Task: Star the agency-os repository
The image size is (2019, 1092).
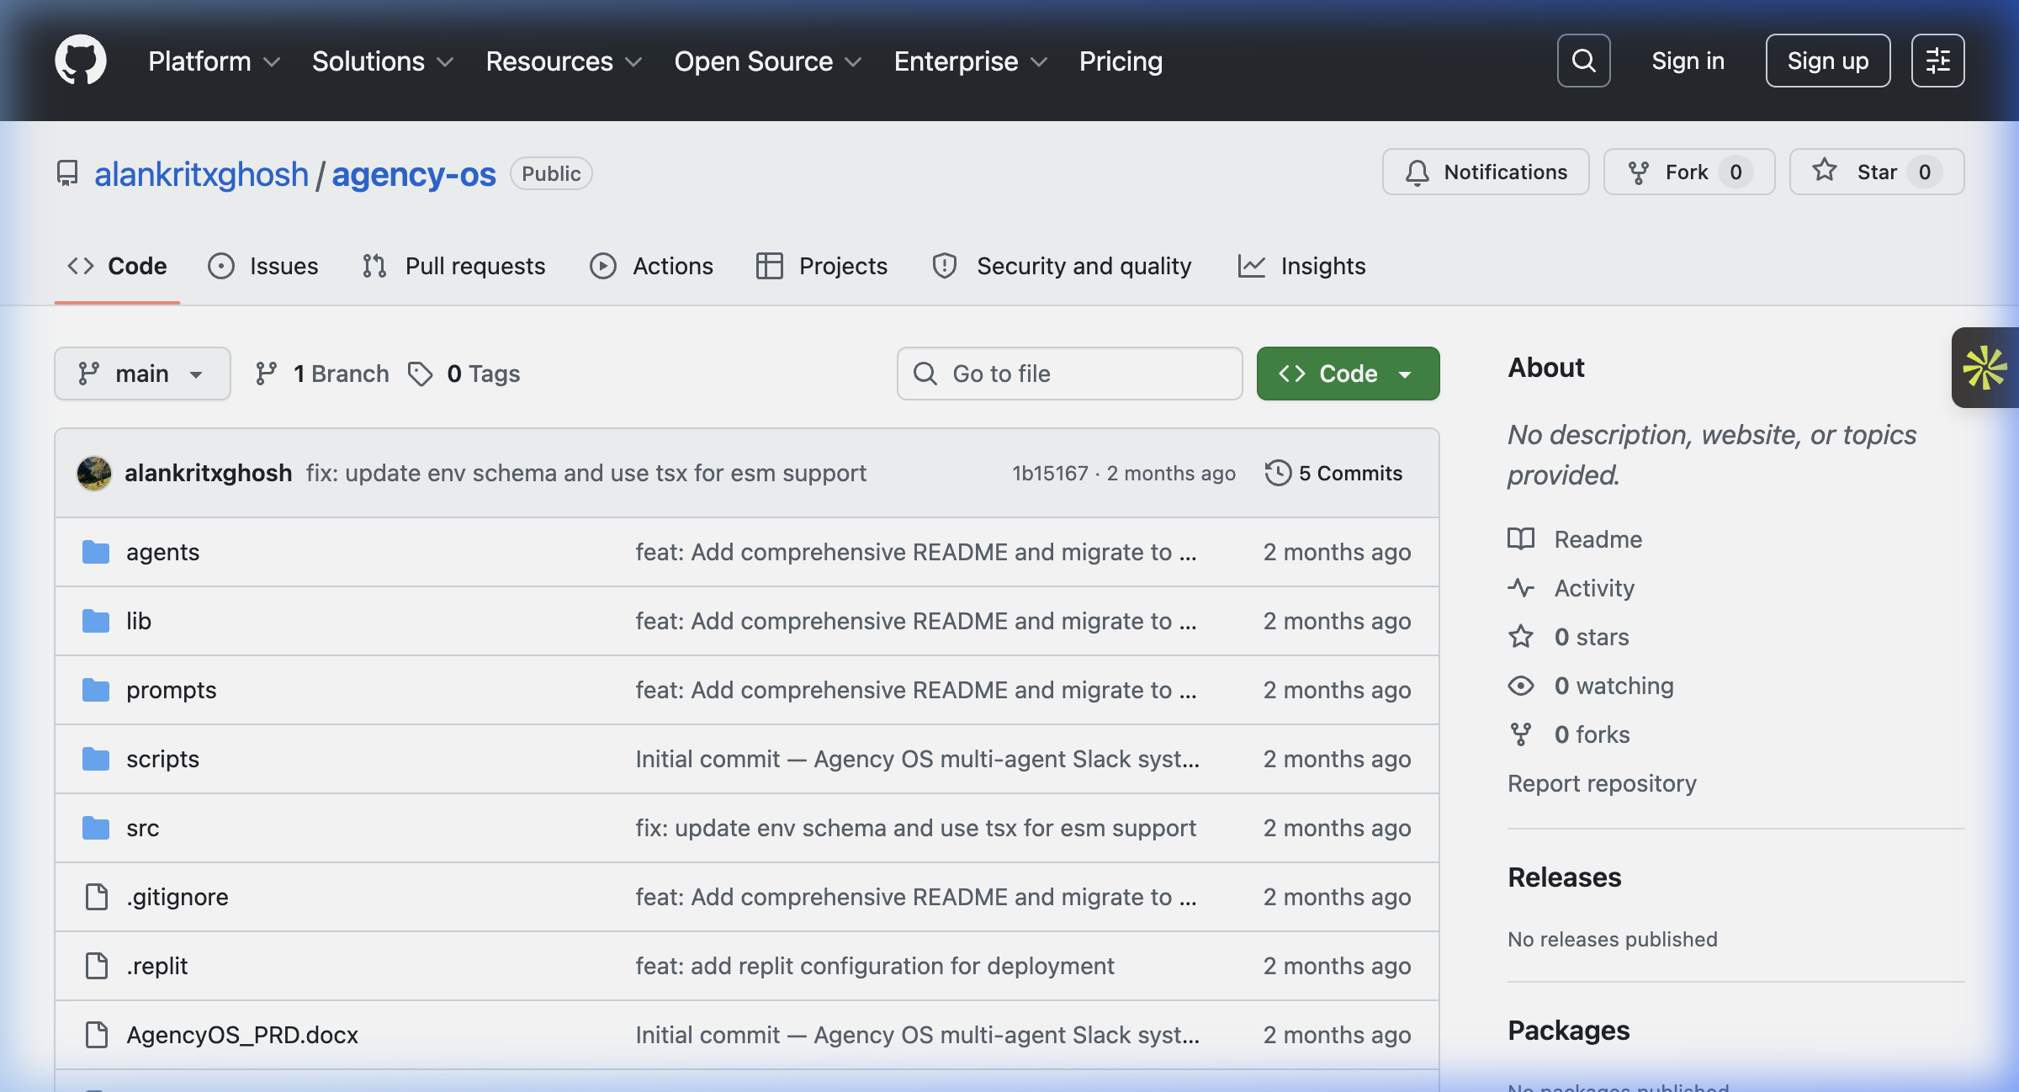Action: 1876,172
